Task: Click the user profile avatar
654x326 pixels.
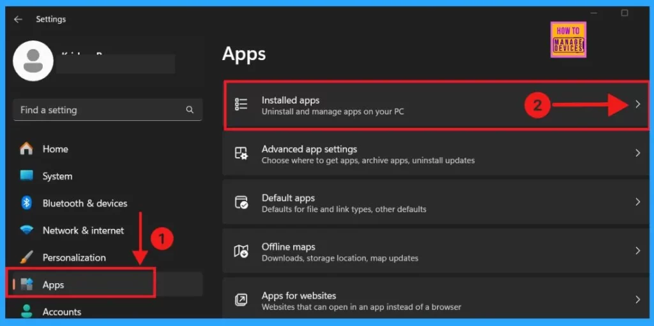Action: [33, 61]
